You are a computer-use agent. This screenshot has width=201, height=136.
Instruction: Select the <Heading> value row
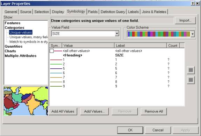tap(73, 55)
